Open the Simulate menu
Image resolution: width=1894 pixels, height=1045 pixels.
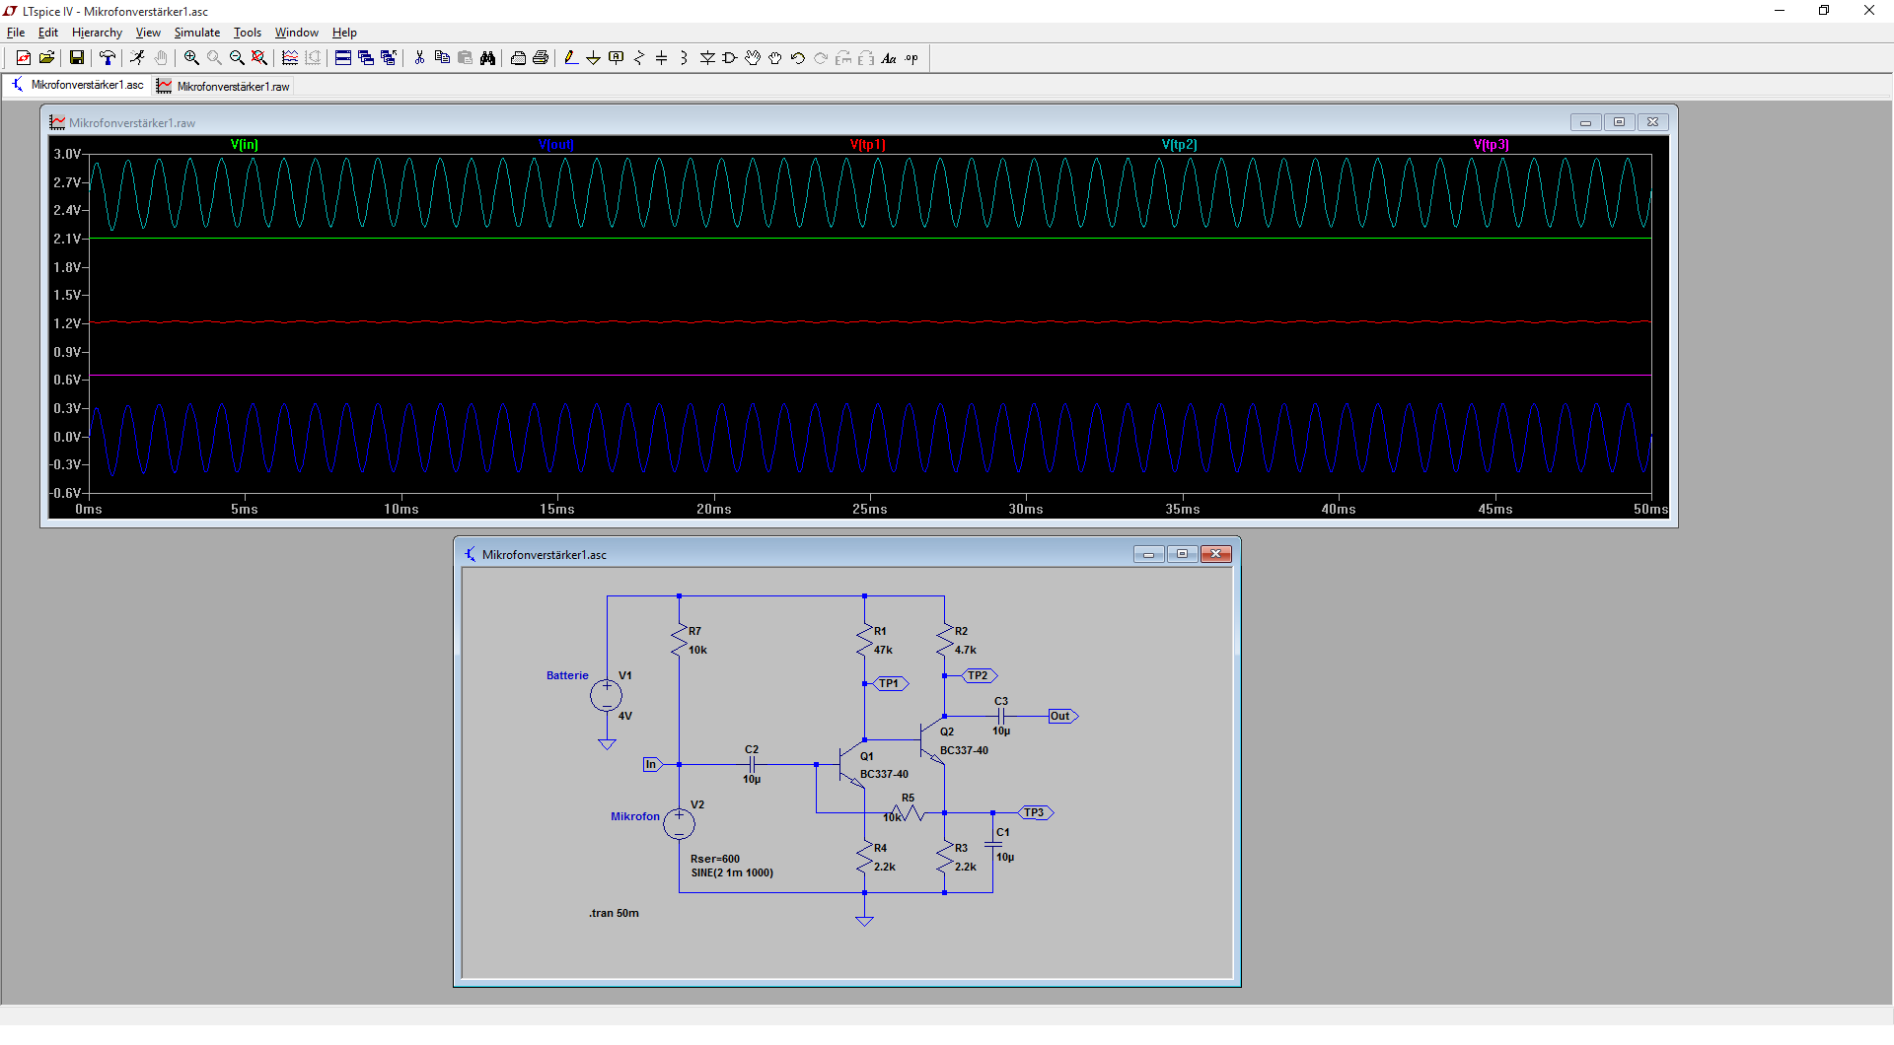(x=197, y=33)
